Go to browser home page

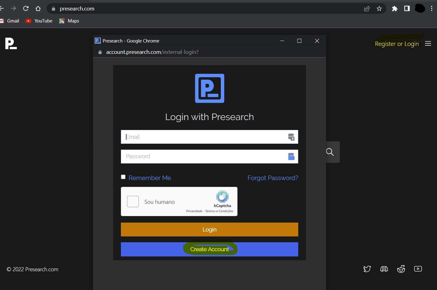coord(38,9)
